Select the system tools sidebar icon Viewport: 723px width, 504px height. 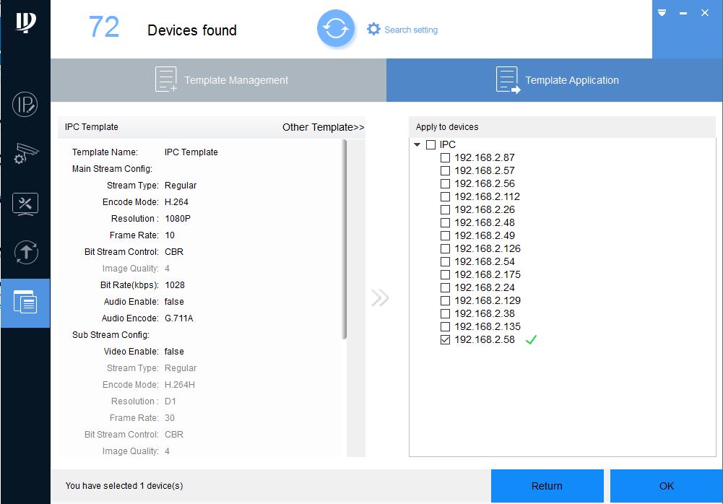25,204
